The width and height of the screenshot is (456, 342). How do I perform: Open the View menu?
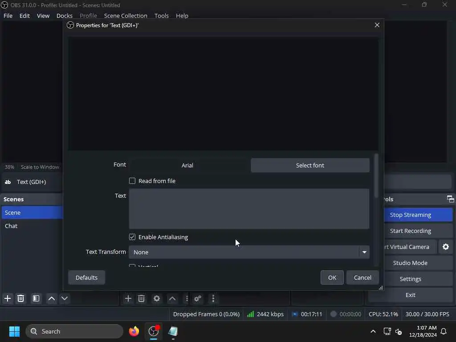(x=43, y=16)
